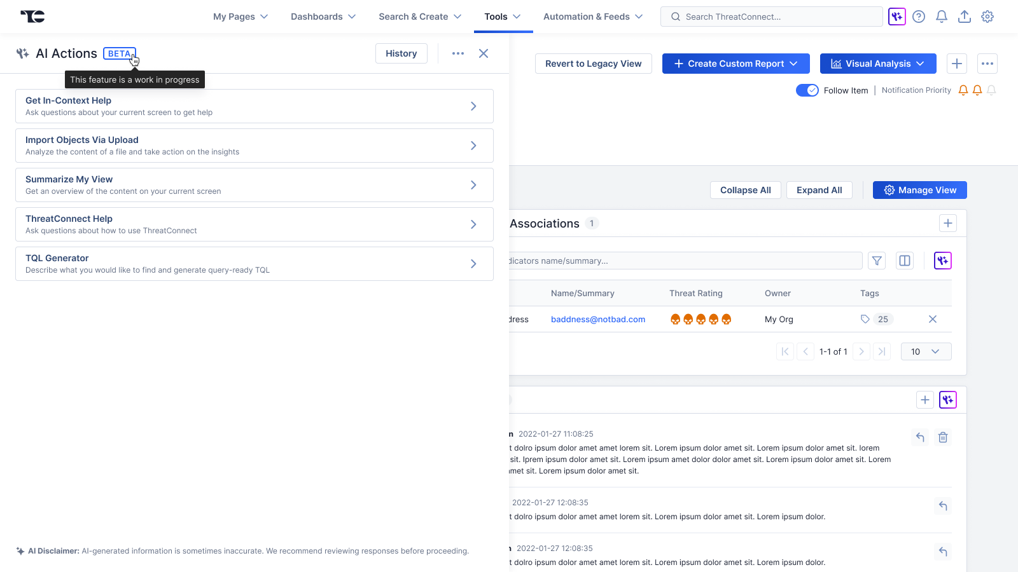Open the baddness@notbad.com indicator link
Screen dimensions: 1018x572
[x=597, y=319]
